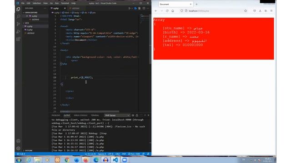Open the Manage gear in VS Code

click(x=18, y=148)
